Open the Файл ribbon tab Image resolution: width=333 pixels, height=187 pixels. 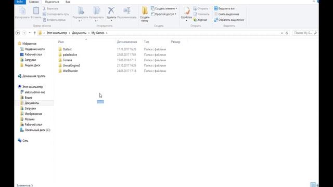coord(20,2)
